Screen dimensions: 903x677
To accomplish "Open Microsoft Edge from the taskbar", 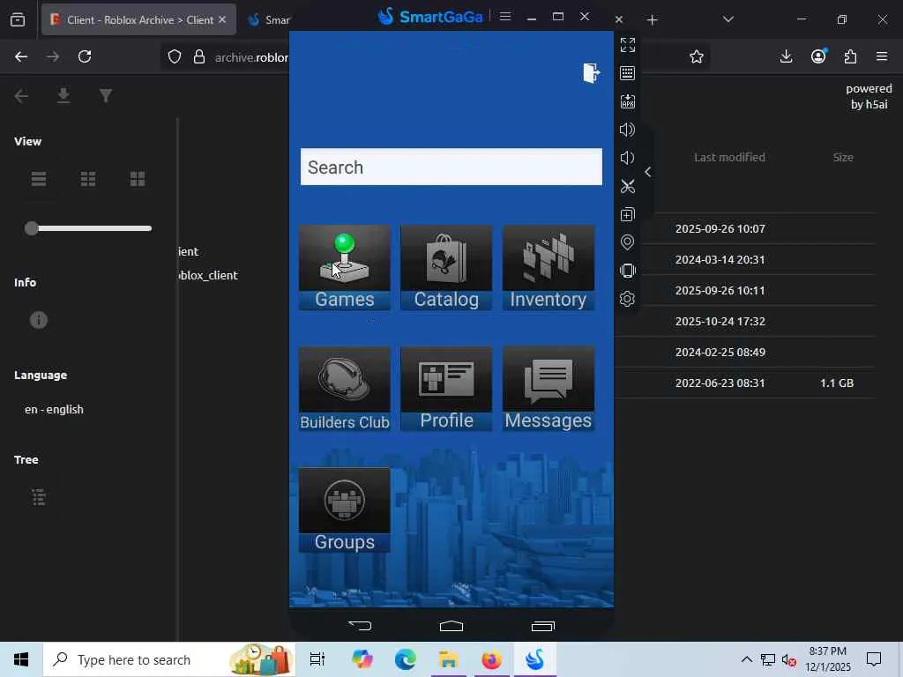I will point(406,659).
